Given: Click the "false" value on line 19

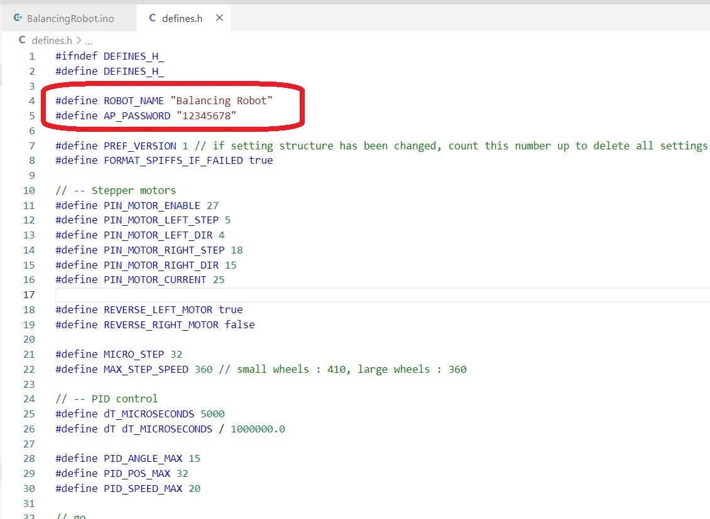Looking at the screenshot, I should (239, 324).
